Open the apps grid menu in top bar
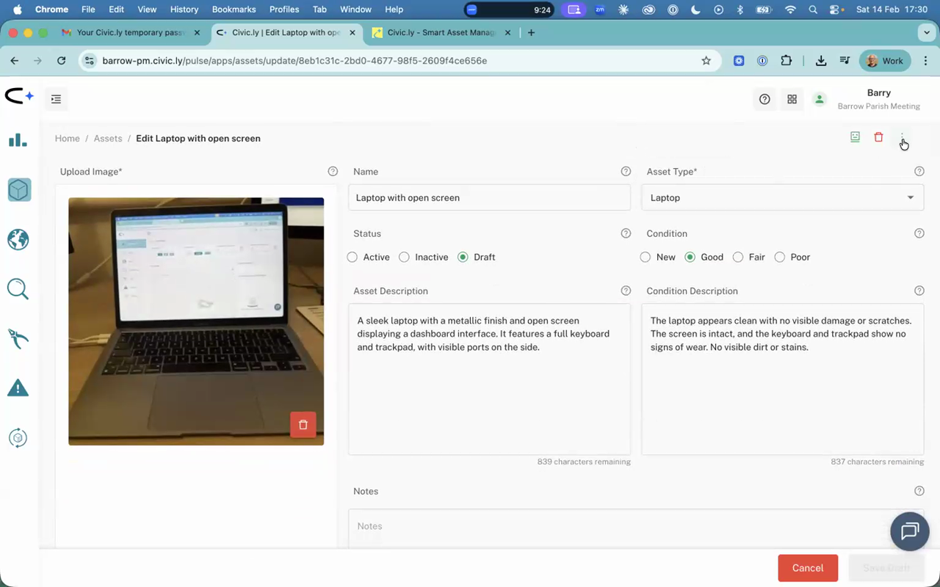940x587 pixels. click(792, 98)
